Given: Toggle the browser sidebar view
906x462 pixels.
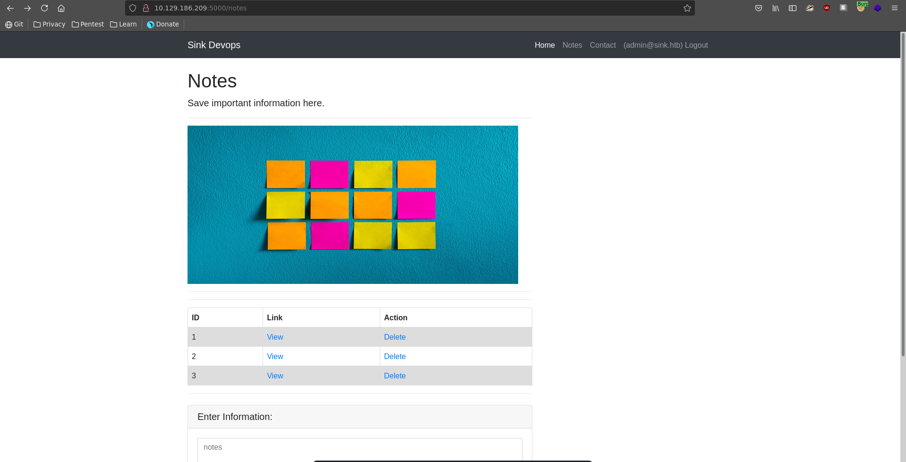Looking at the screenshot, I should [793, 8].
